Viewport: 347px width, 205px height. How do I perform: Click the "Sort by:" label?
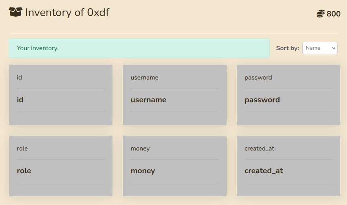coord(287,48)
